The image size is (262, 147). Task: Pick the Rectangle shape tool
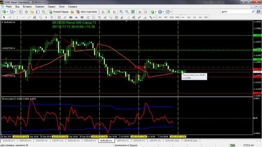(x=82, y=17)
